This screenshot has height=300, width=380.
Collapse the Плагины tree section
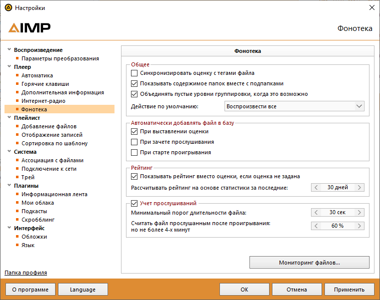[9, 186]
